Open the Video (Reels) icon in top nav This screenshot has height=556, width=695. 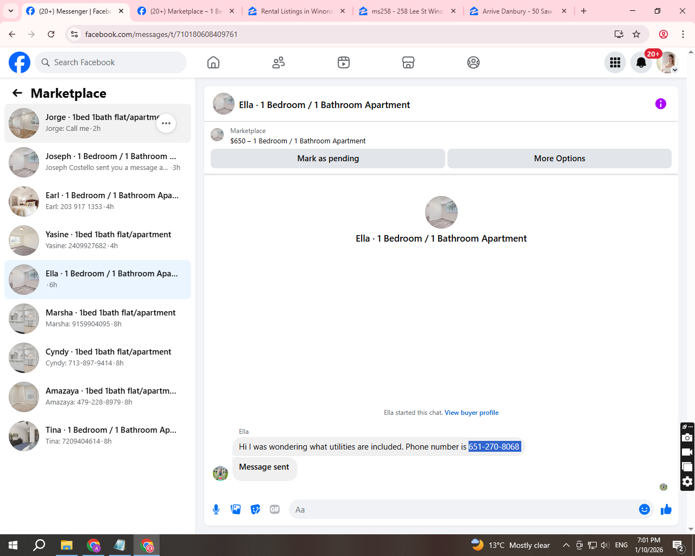(344, 62)
